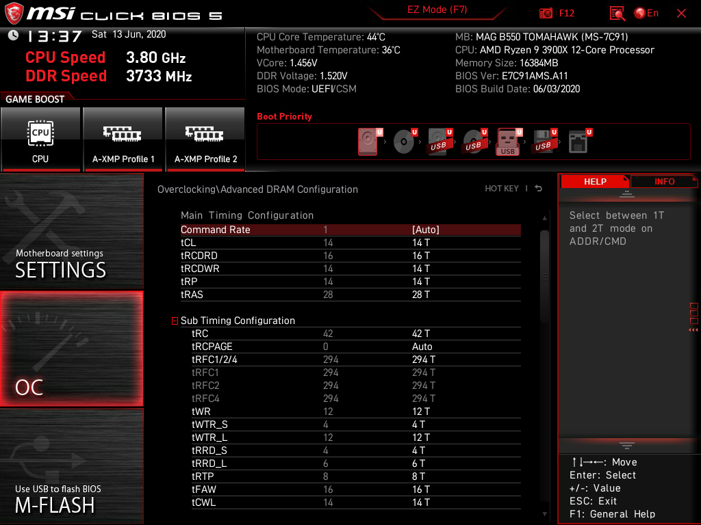Select the grayed tRFC1 row label
Screen dimensions: 701x525
[205, 373]
